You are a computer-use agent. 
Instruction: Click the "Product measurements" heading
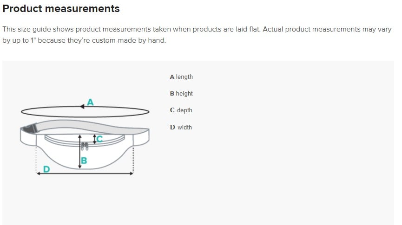coord(61,8)
